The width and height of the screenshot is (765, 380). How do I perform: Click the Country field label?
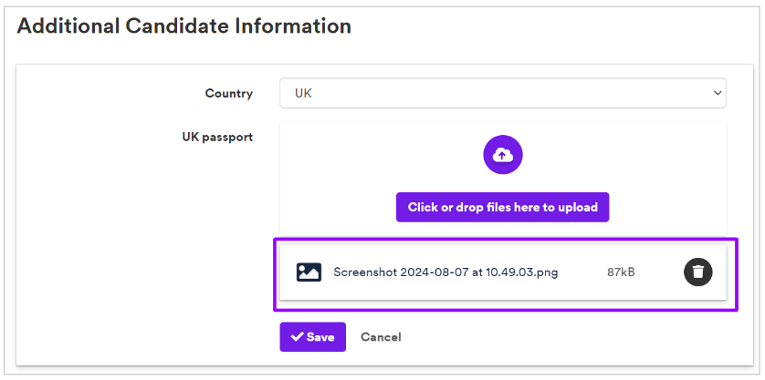(x=229, y=93)
